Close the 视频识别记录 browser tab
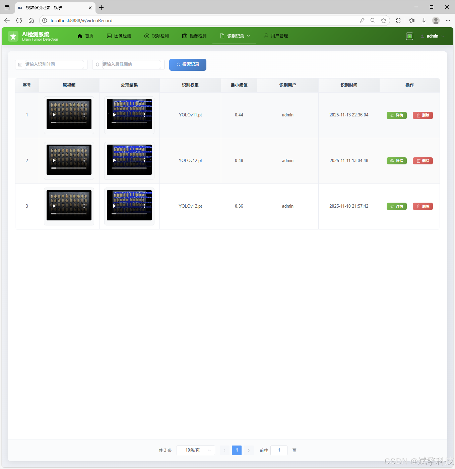 [x=90, y=8]
